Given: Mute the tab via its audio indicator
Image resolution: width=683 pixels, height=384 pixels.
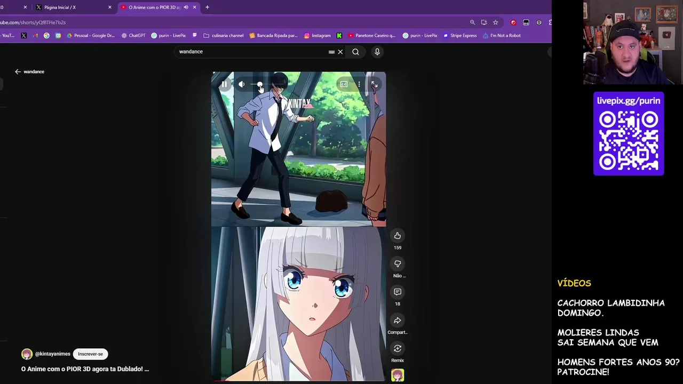Looking at the screenshot, I should (x=186, y=7).
